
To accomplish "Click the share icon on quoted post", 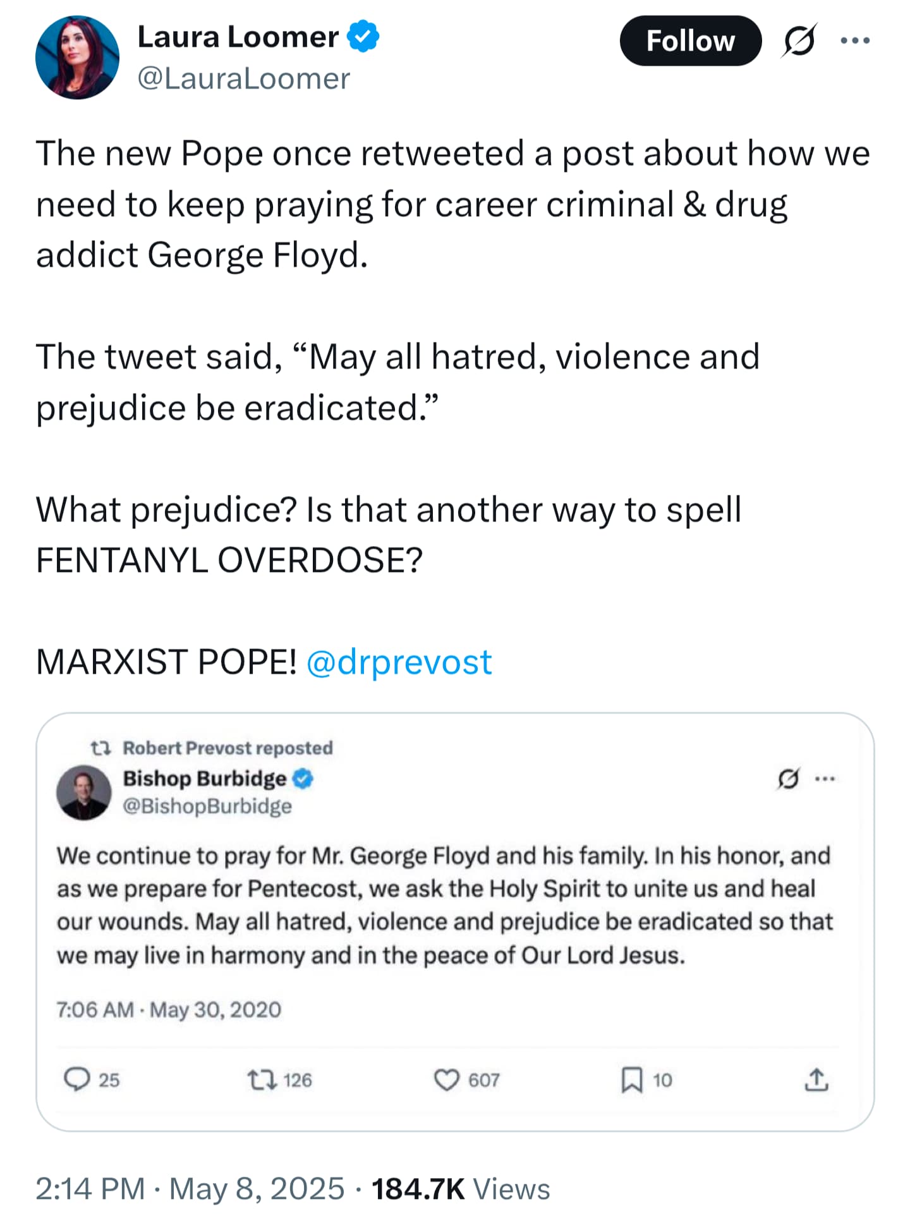I will [x=816, y=1080].
